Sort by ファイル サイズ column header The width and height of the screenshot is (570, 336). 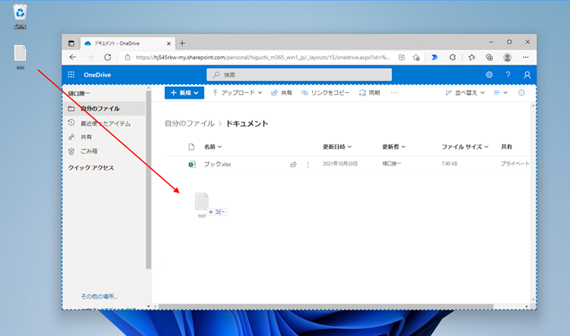[x=465, y=147]
